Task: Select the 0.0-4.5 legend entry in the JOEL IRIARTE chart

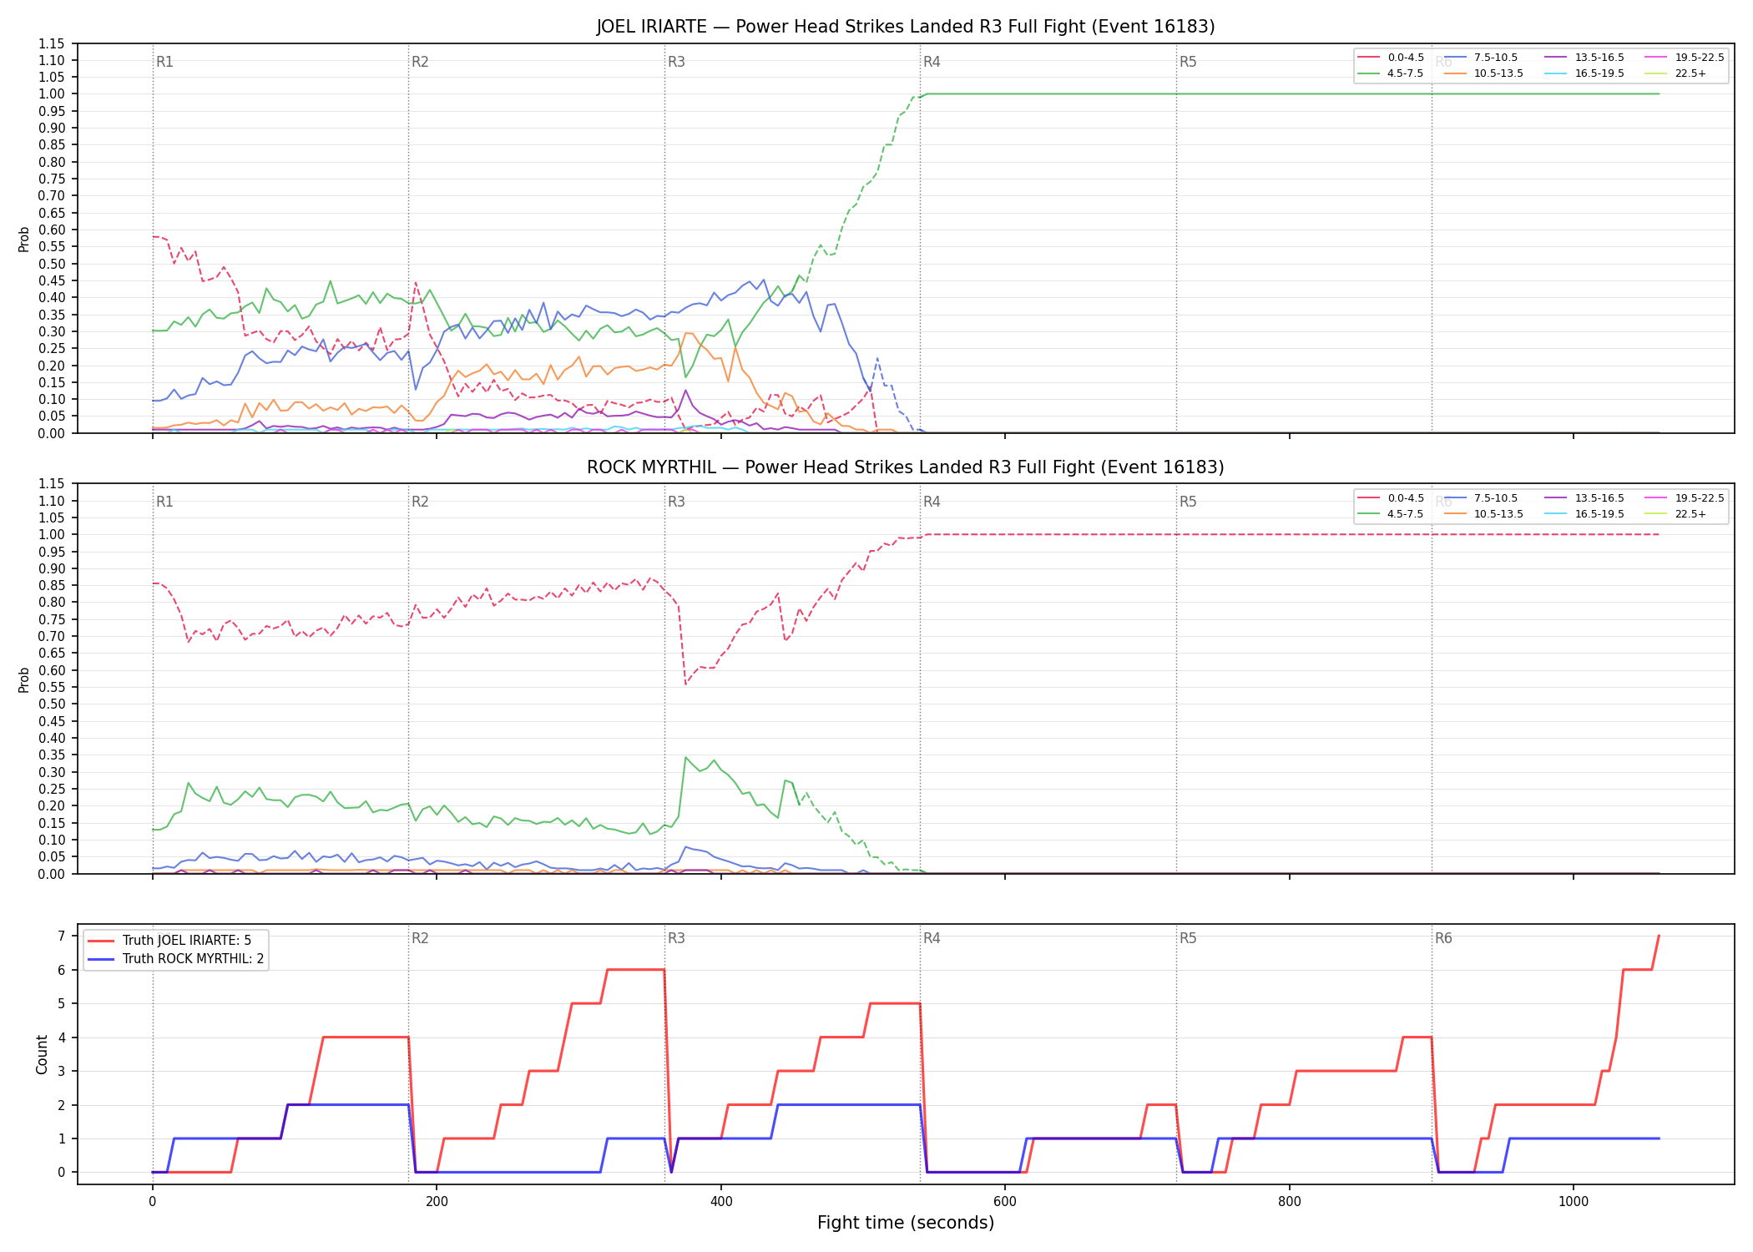Action: (1391, 58)
